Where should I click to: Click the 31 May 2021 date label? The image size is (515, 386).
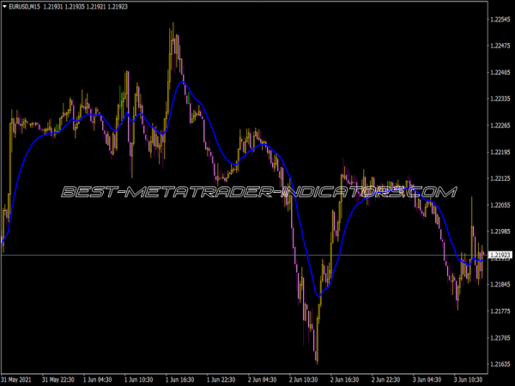click(15, 378)
